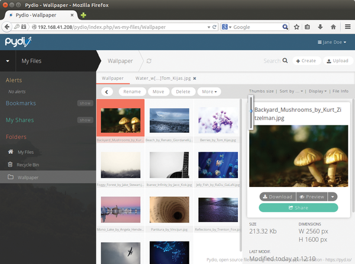This screenshot has width=355, height=264.
Task: Open the Jane Doe user menu
Action: click(332, 42)
